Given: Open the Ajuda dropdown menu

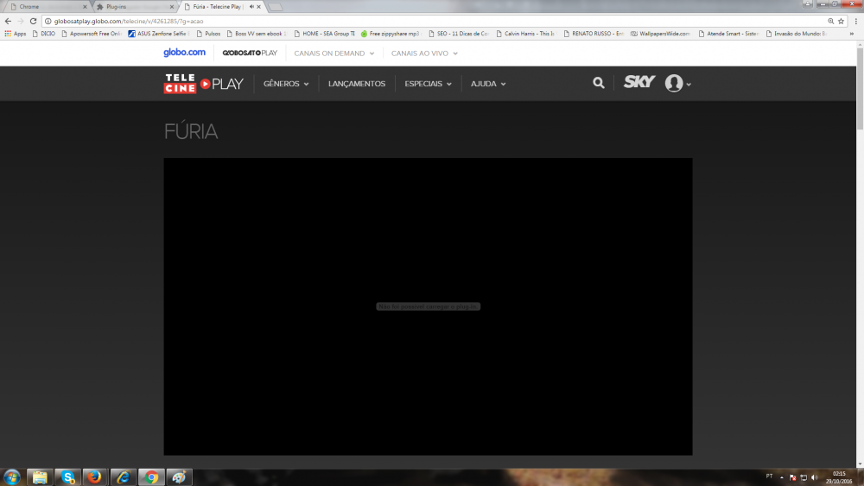Looking at the screenshot, I should coord(488,84).
